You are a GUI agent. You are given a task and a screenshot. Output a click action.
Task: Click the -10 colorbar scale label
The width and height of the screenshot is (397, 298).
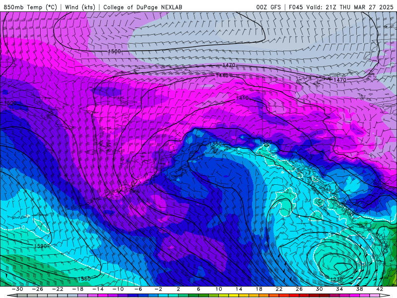click(x=118, y=289)
